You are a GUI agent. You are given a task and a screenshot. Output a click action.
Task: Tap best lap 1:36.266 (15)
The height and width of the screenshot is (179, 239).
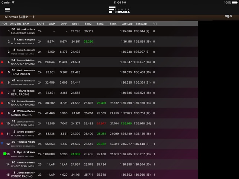142,175
